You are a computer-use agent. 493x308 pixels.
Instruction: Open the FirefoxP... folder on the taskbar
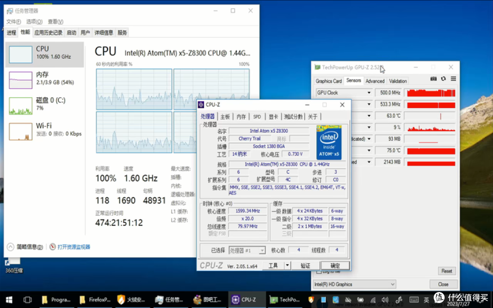pos(95,300)
